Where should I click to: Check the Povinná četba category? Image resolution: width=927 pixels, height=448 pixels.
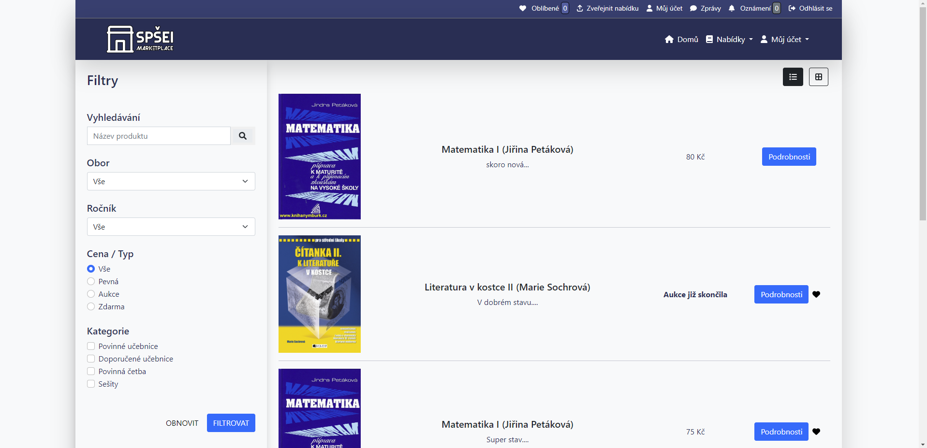coord(91,371)
